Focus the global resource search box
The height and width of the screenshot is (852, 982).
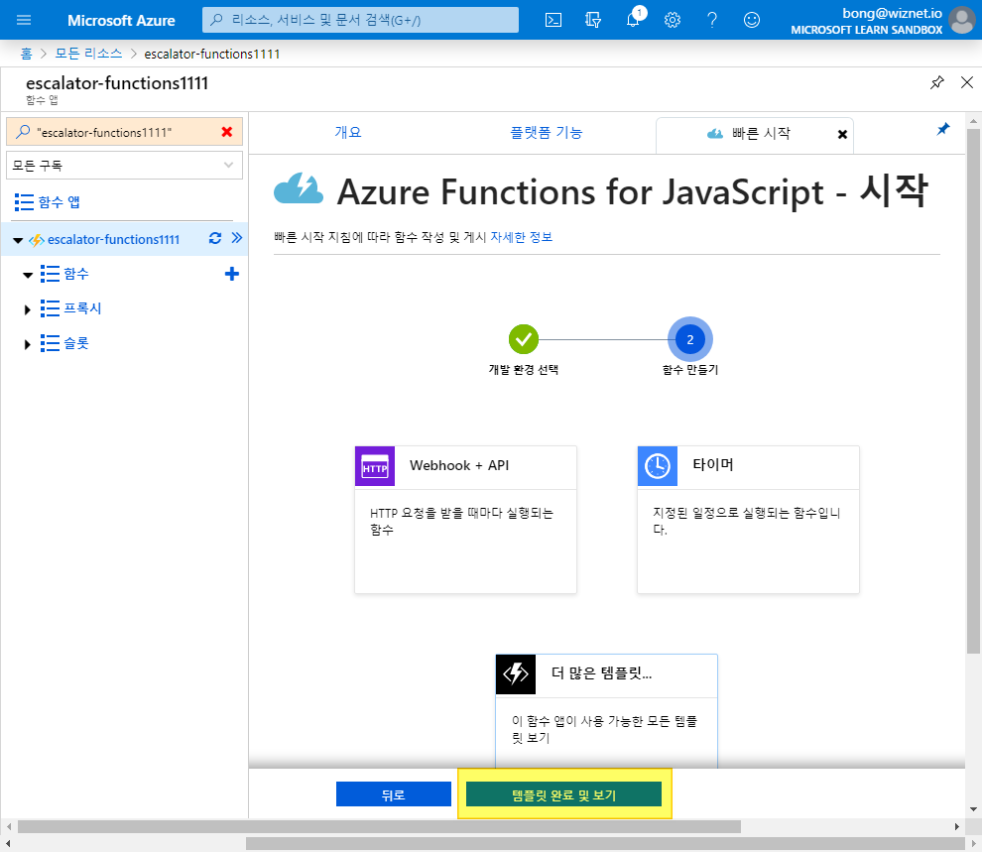point(360,20)
